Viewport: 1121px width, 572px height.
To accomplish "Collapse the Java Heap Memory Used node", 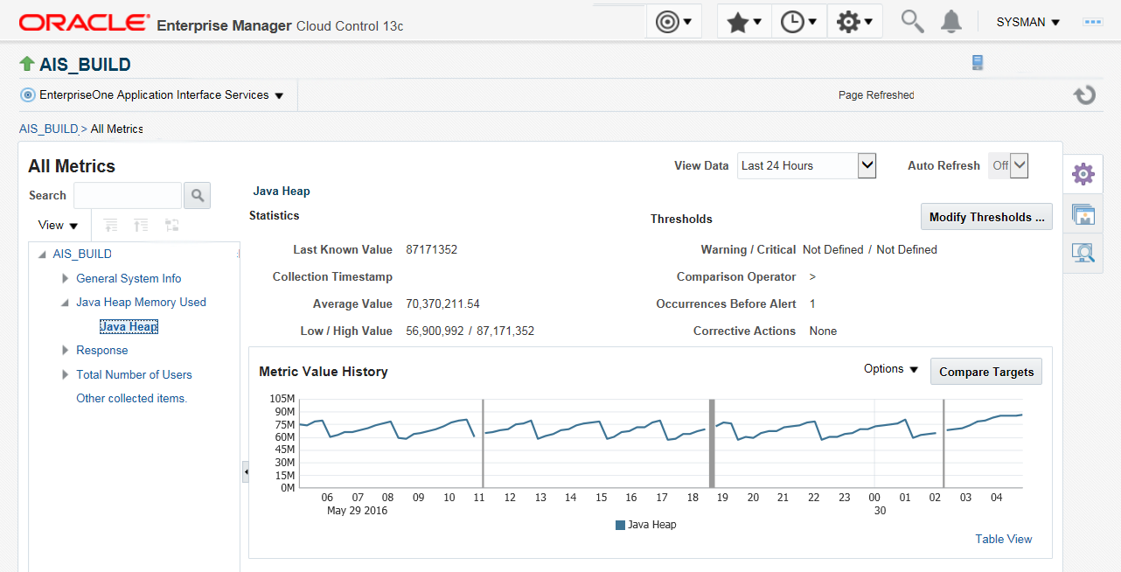I will coord(66,303).
